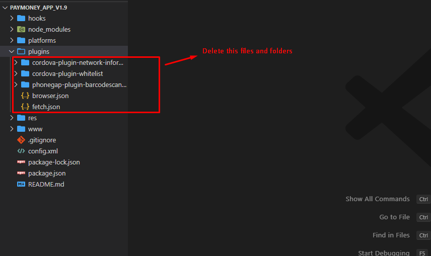
Task: Click the hooks folder icon
Action: [x=21, y=18]
